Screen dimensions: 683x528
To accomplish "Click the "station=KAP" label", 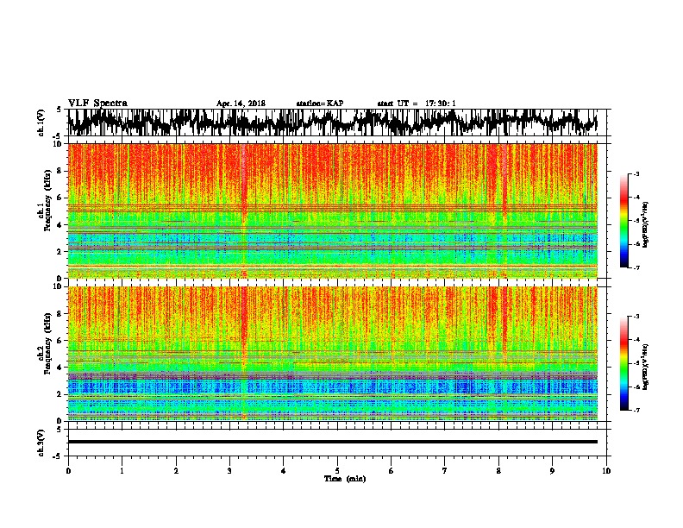I will point(320,104).
